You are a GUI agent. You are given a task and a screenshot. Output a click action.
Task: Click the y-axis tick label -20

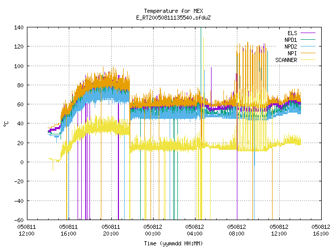pos(19,181)
